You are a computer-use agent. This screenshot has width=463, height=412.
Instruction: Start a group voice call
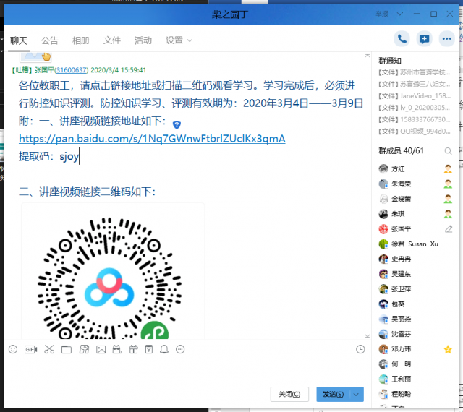pos(402,38)
